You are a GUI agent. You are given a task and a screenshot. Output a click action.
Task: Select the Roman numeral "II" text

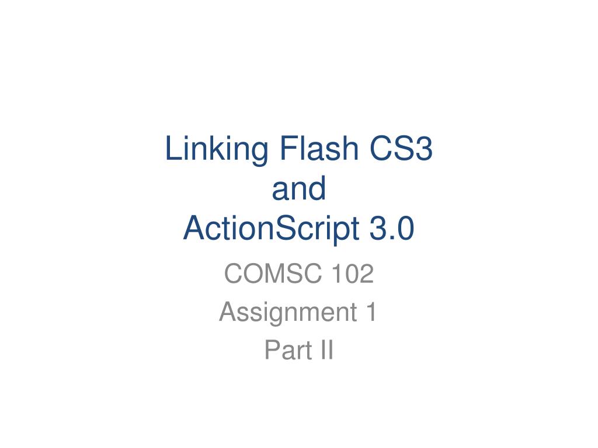click(x=327, y=350)
